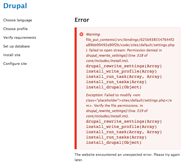The width and height of the screenshot is (184, 164).
Task: Select the Configure site step
Action: [x=15, y=64]
